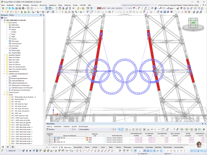This screenshot has width=207, height=155.
Task: Click the results filter funnel icon
Action: click(87, 12)
